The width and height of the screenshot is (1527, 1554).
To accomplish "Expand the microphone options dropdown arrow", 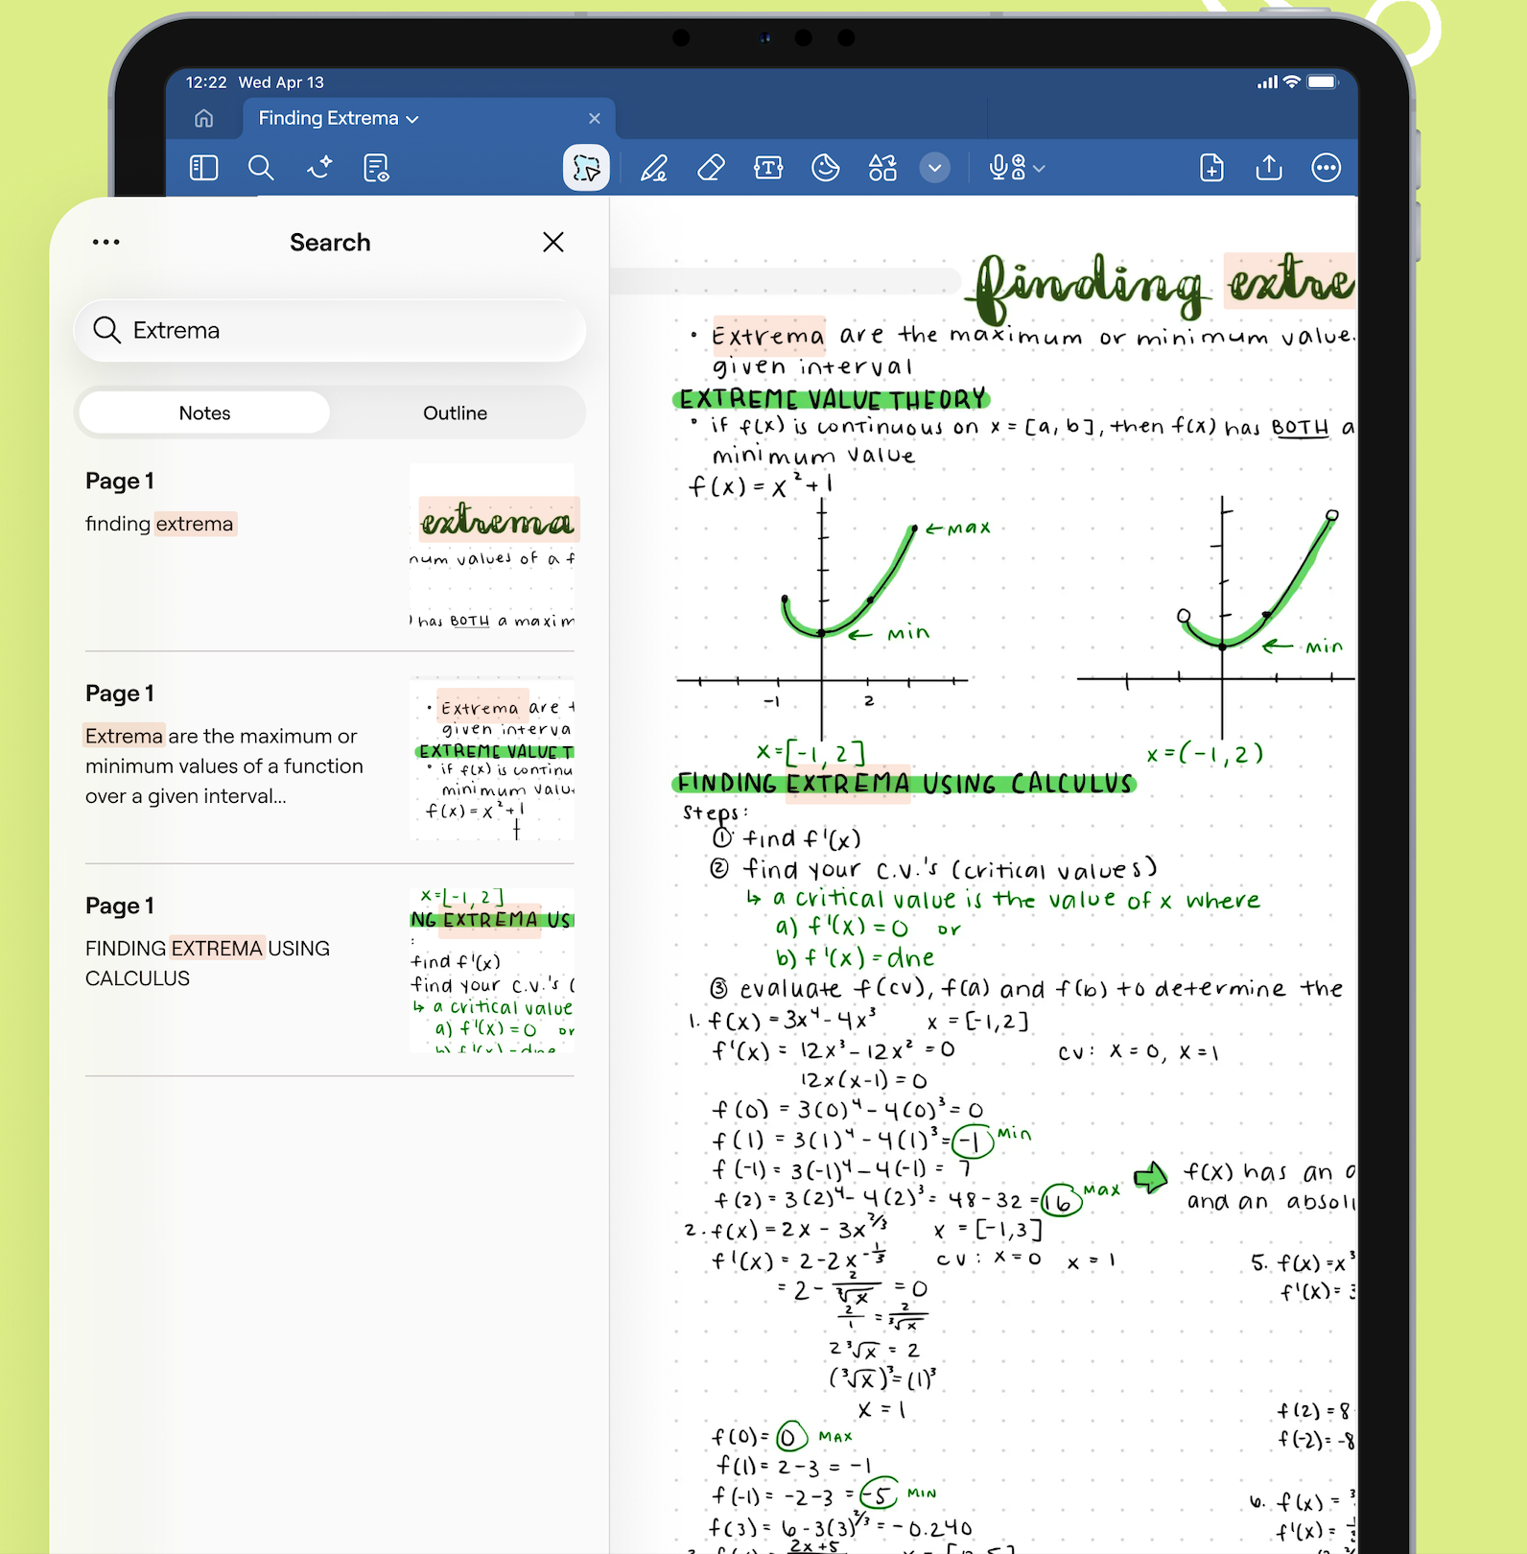I will (x=1040, y=169).
